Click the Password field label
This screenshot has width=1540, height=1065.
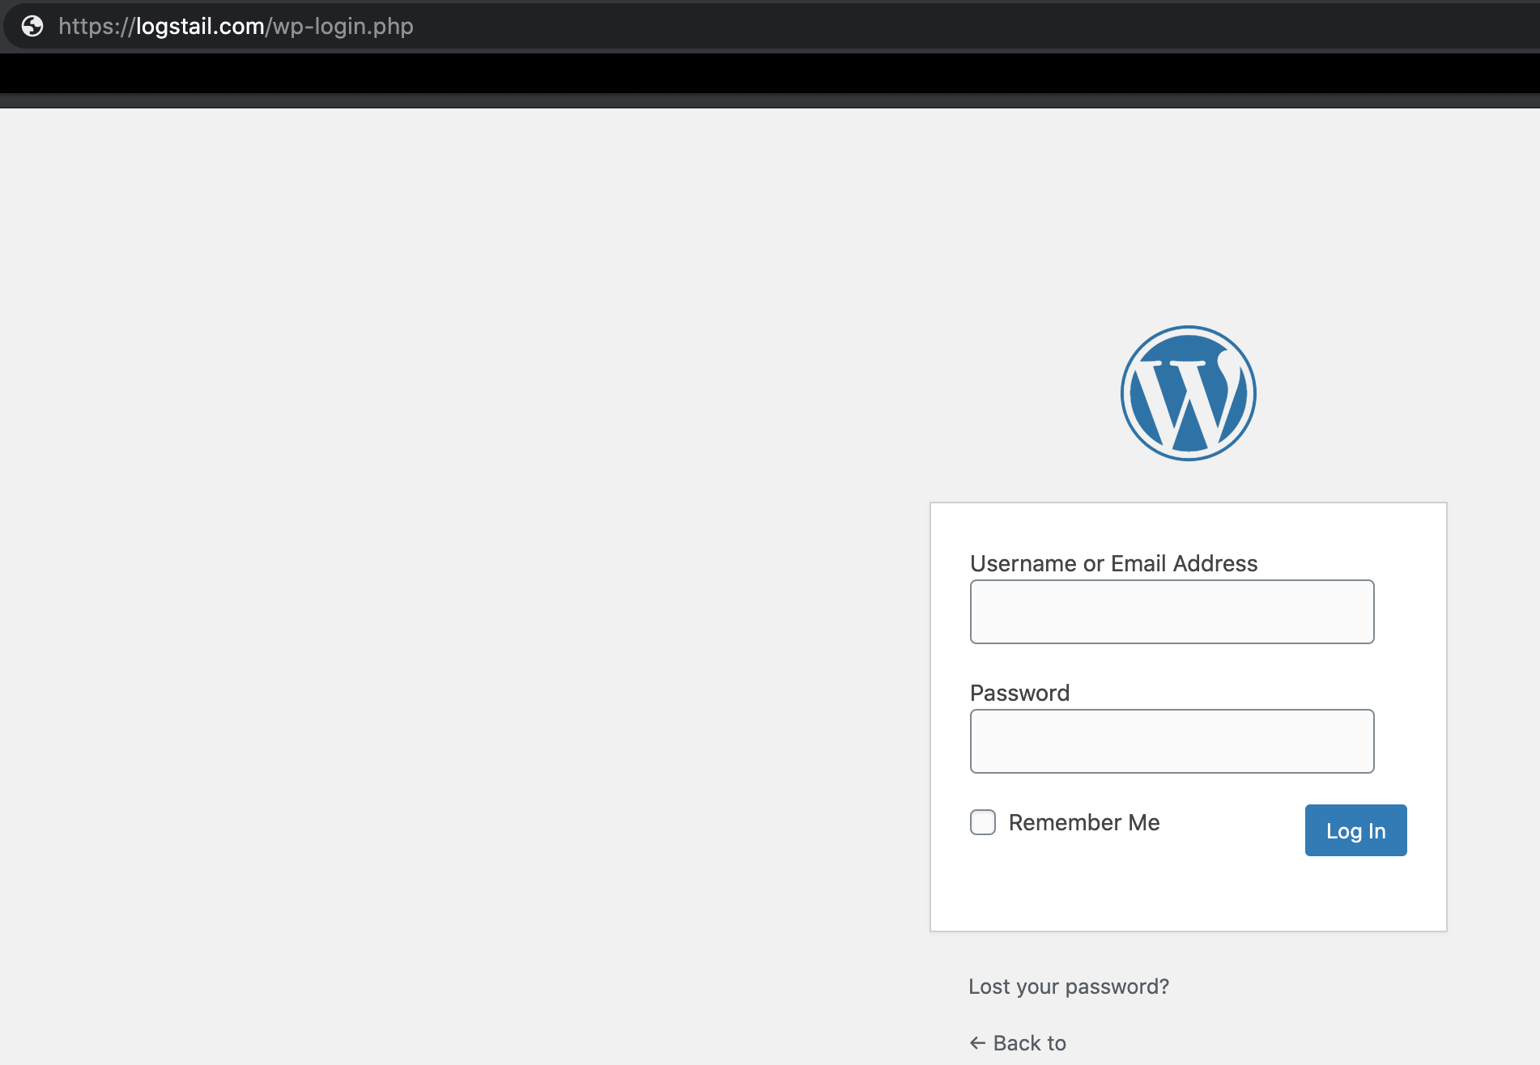point(1019,693)
